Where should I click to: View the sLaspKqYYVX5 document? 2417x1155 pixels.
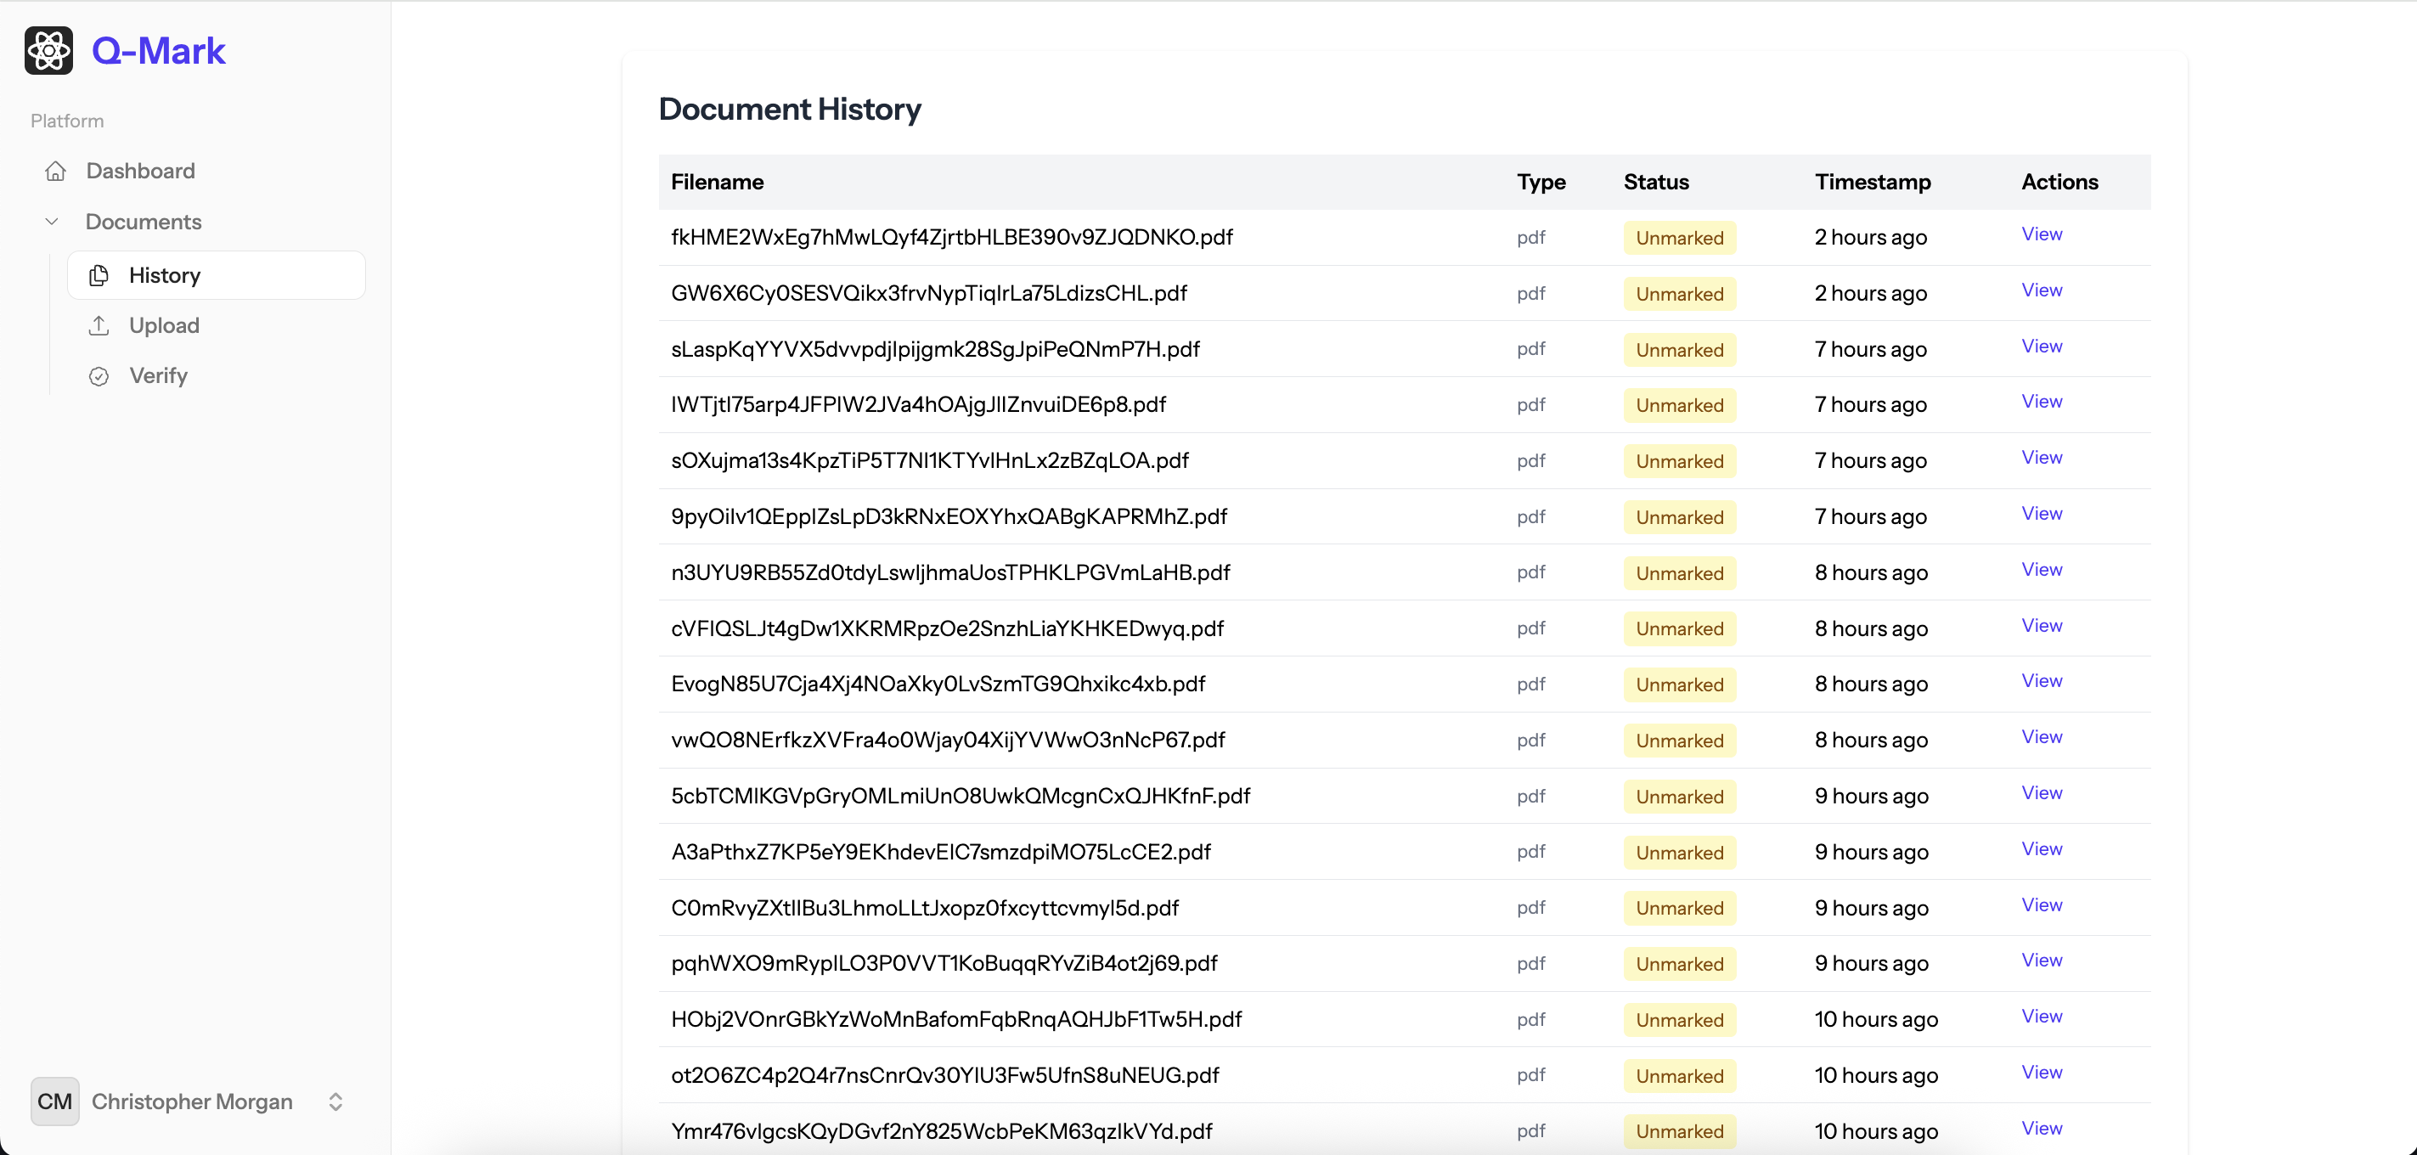click(2041, 346)
